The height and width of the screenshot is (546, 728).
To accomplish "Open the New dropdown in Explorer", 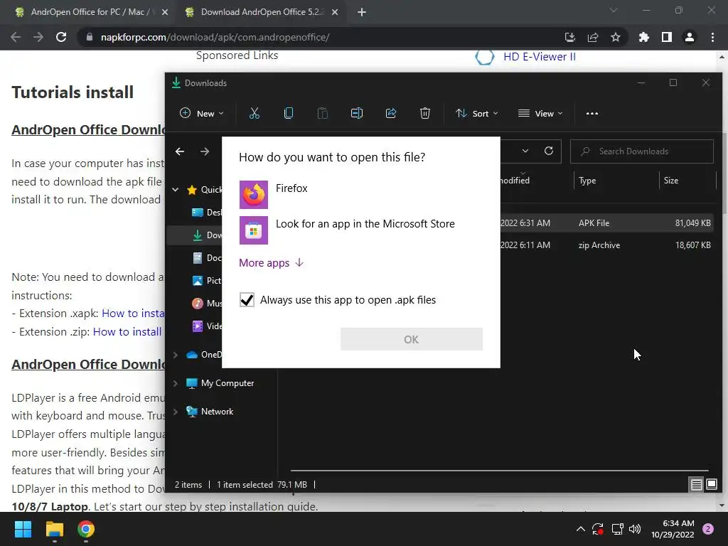I will point(202,113).
